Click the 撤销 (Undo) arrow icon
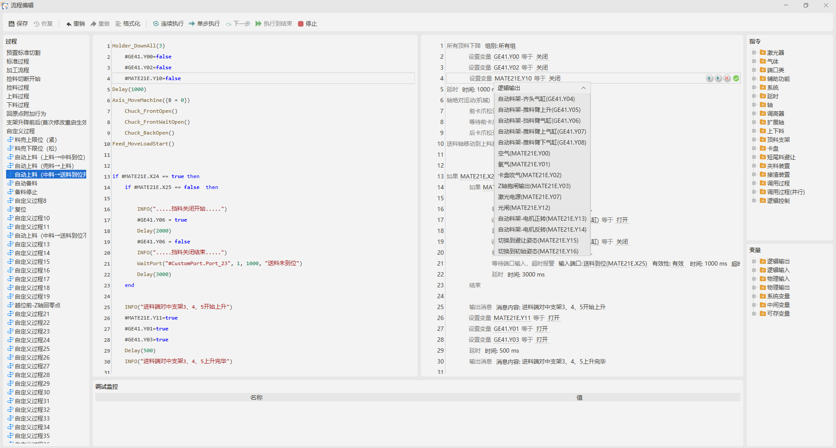The image size is (836, 448). [69, 24]
